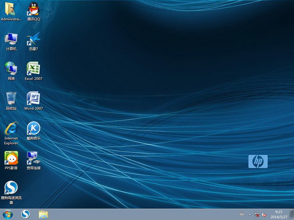Select the Word 2007 desktop shortcut
The height and width of the screenshot is (220, 294).
click(33, 98)
